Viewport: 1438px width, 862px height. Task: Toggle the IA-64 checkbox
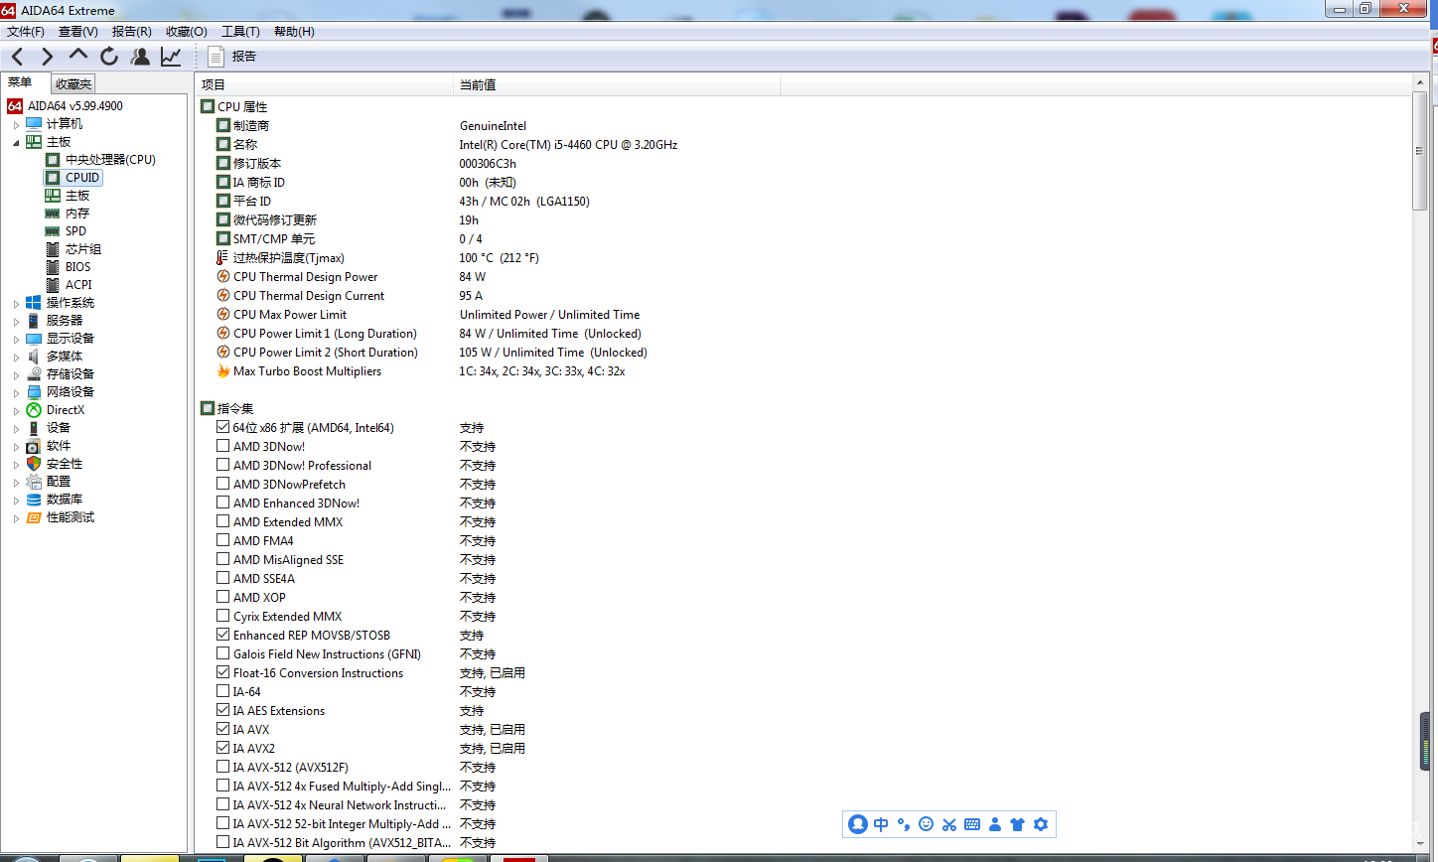(222, 691)
